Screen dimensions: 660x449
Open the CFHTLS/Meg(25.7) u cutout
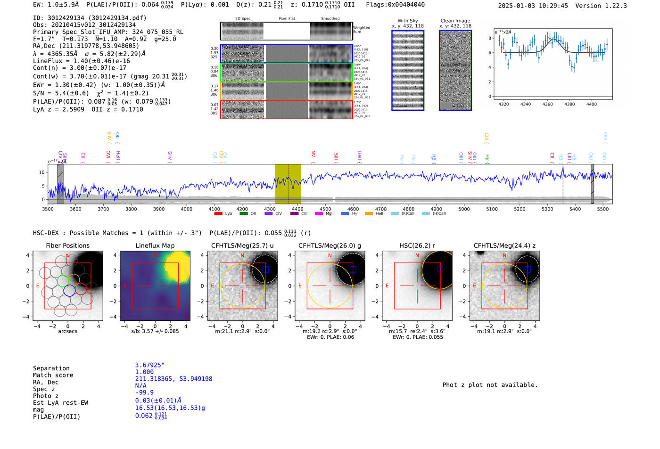pyautogui.click(x=242, y=286)
